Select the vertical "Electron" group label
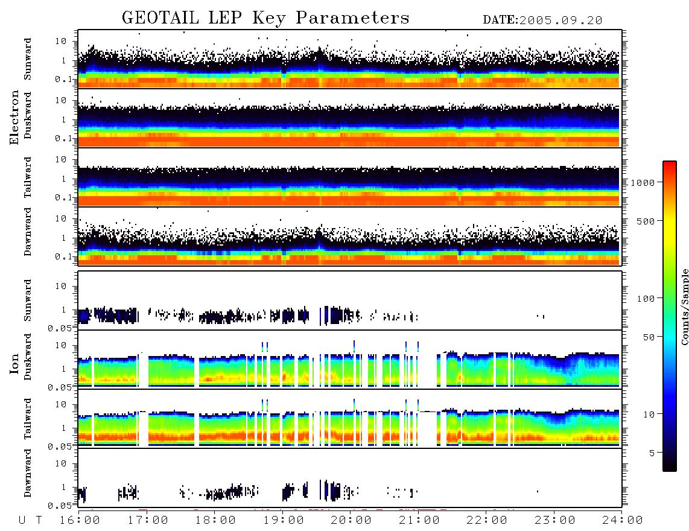Screen dimensions: 689x531 [x=14, y=118]
